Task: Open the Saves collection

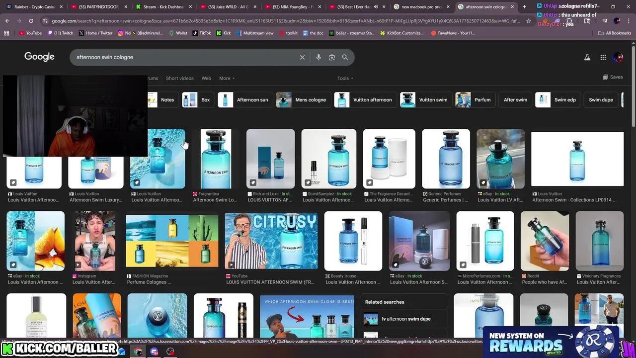Action: click(613, 77)
